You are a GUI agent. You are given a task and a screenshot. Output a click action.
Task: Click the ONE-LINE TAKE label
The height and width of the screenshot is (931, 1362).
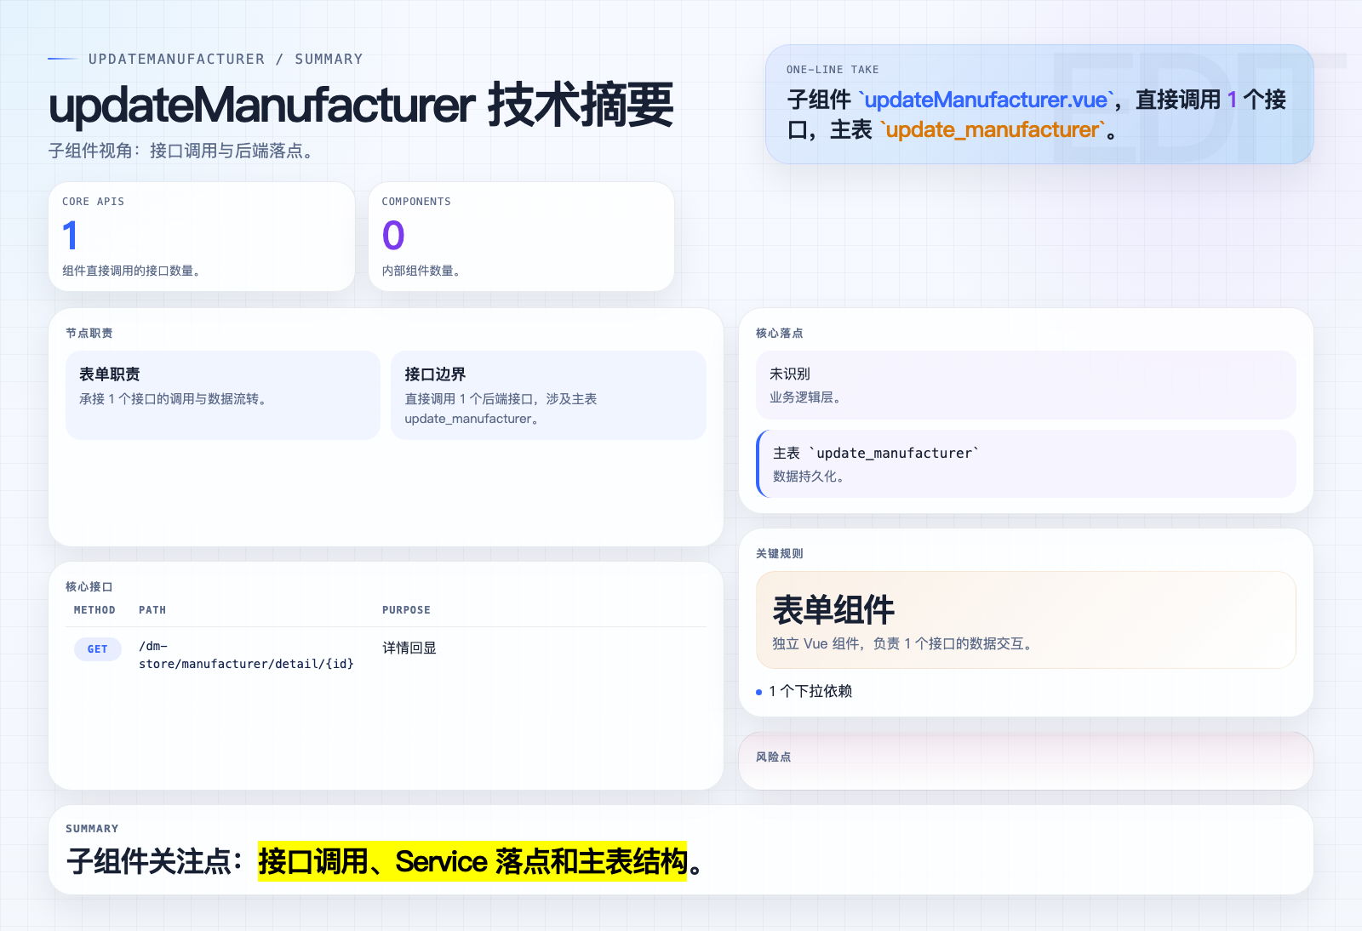[x=833, y=70]
